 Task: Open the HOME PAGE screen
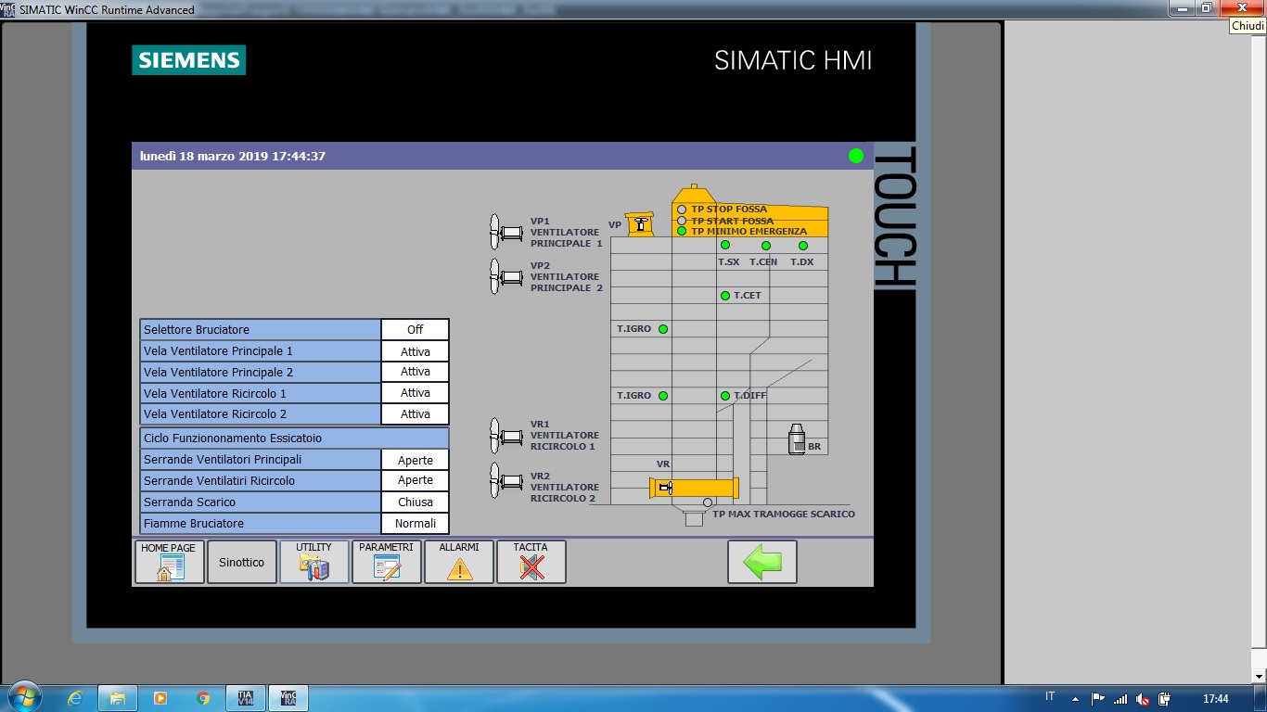pyautogui.click(x=170, y=562)
